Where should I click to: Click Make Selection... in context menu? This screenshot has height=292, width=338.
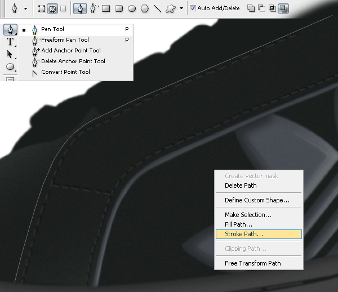[x=259, y=215]
